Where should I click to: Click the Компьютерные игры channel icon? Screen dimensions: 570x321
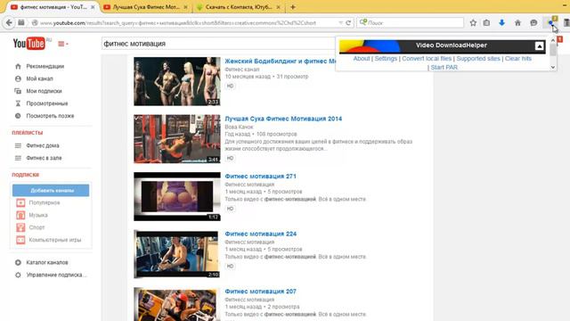click(20, 240)
